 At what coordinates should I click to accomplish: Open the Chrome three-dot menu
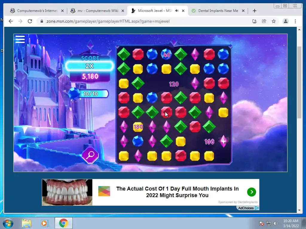295,21
